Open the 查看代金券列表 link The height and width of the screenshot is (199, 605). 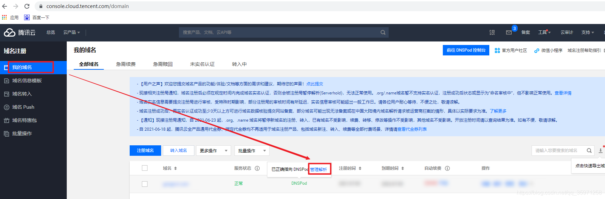[412, 129]
